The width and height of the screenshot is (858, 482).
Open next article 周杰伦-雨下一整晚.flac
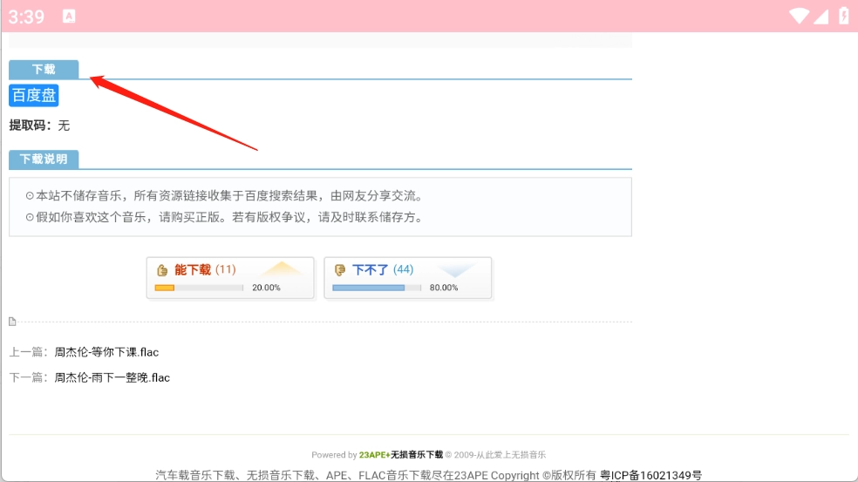(112, 377)
